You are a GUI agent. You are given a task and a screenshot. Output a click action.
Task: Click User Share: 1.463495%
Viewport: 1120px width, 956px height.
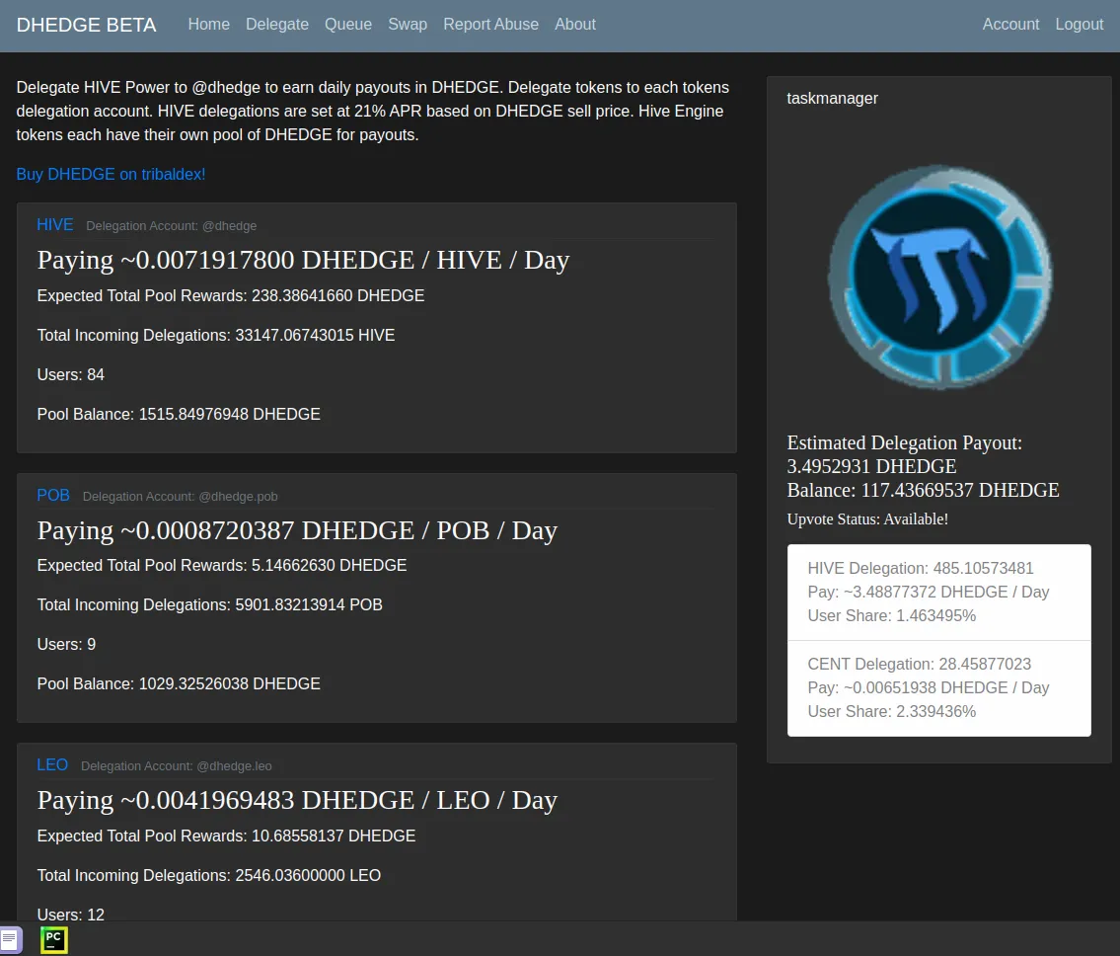coord(892,615)
